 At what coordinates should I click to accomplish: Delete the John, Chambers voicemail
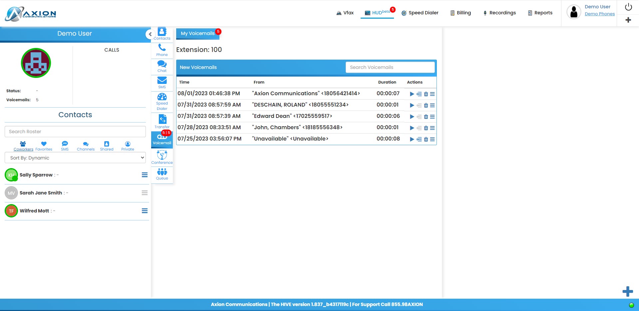[426, 128]
